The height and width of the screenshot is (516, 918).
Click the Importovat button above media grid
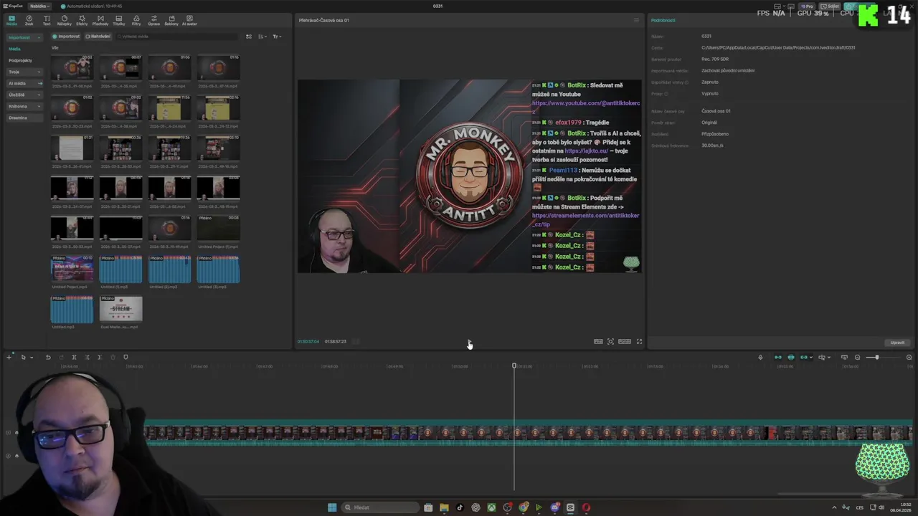(66, 37)
